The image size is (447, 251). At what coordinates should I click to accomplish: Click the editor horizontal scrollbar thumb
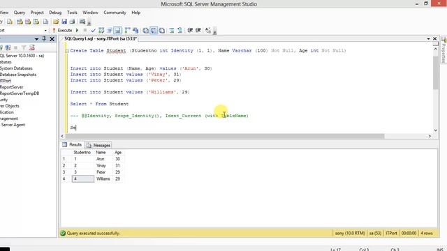tap(225, 137)
